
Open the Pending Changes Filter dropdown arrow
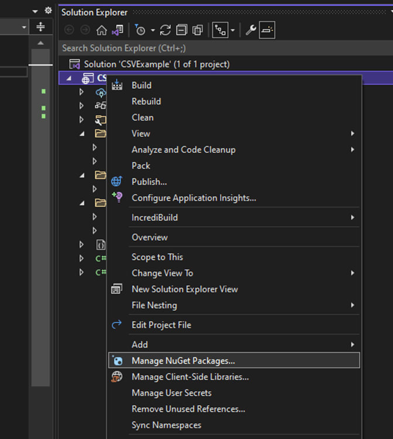[x=153, y=30]
